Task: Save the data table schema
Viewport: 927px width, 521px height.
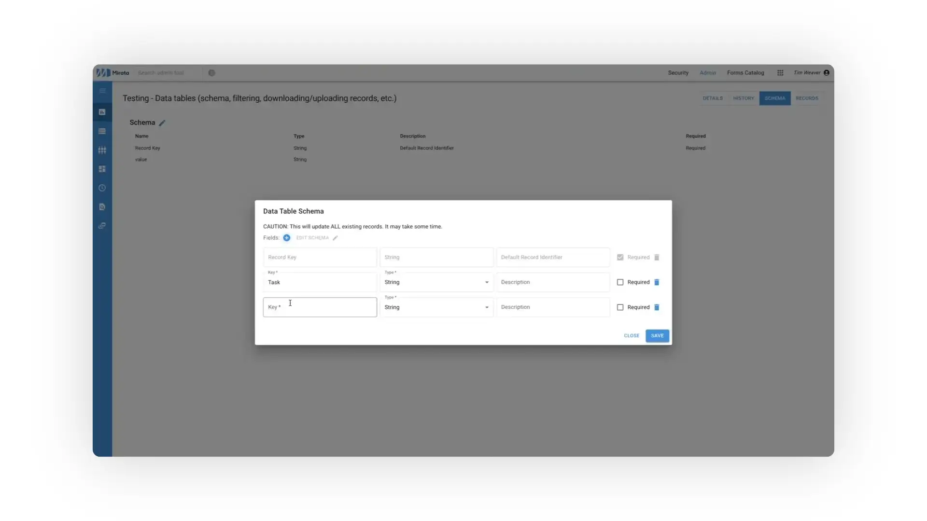Action: (657, 335)
